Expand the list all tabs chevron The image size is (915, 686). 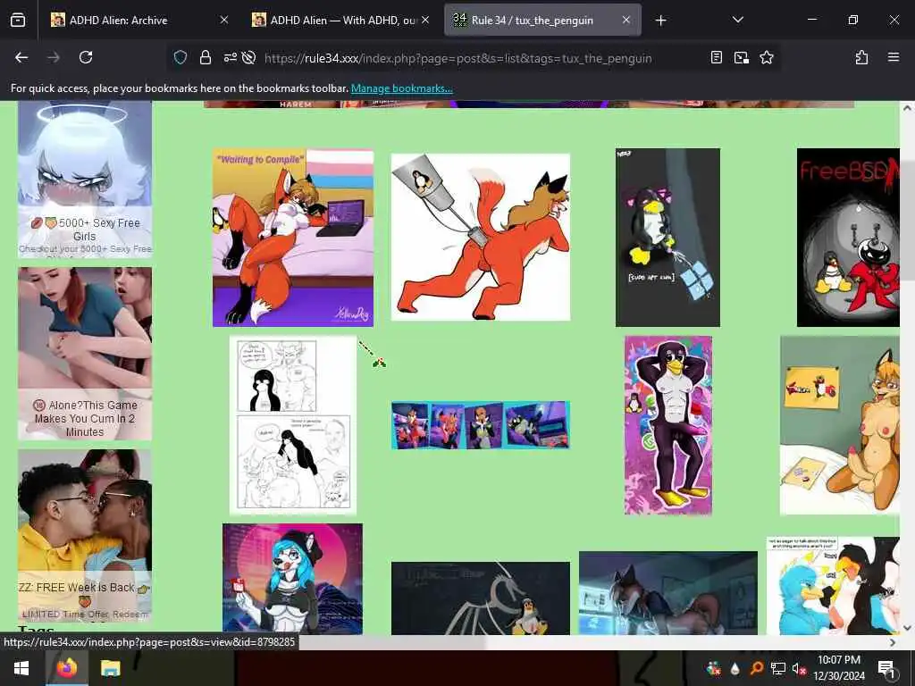tap(737, 20)
